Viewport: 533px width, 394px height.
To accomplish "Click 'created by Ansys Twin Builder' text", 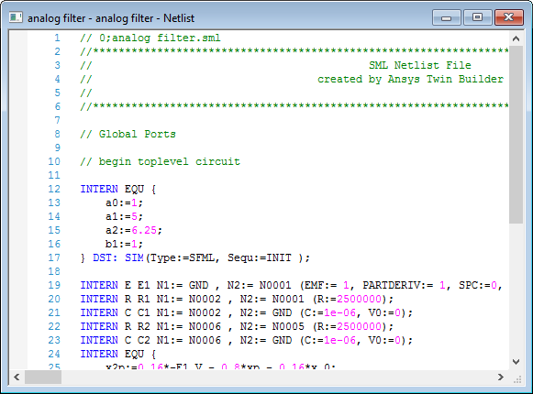I will pos(410,79).
